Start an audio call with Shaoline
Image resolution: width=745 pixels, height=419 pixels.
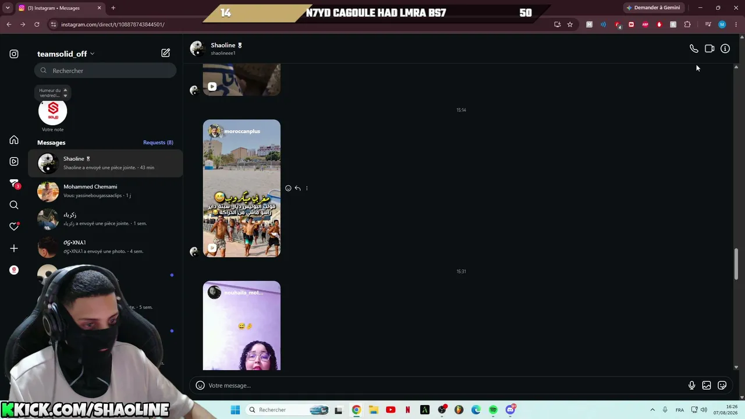tap(694, 49)
